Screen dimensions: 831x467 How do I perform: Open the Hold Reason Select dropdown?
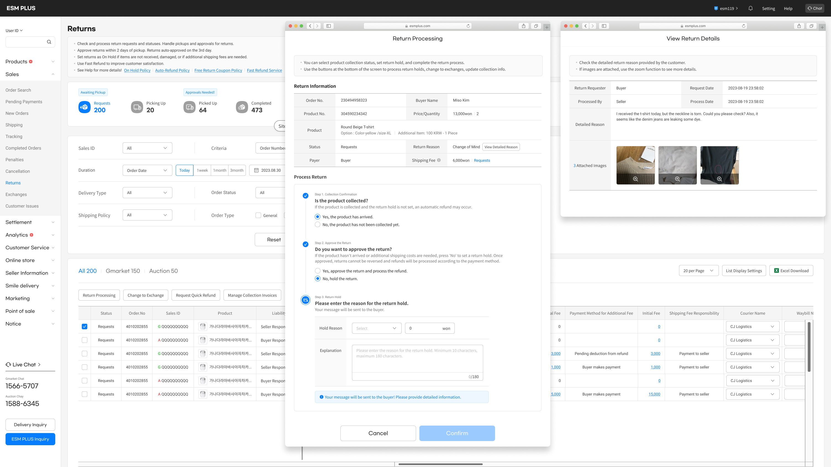point(377,328)
